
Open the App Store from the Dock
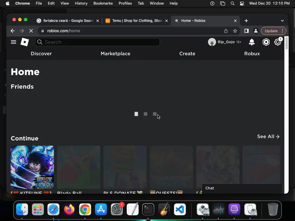click(101, 209)
